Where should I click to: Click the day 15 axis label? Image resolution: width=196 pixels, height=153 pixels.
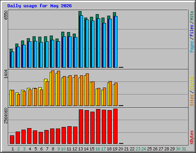[x=92, y=149]
